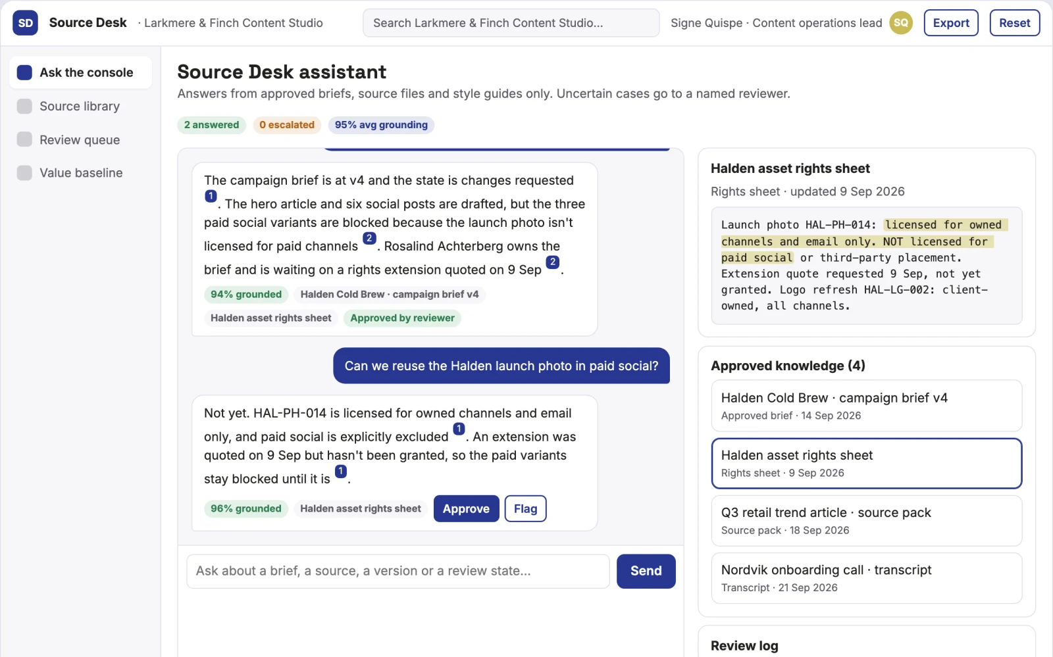This screenshot has height=657, width=1053.
Task: Send the console question
Action: point(646,571)
